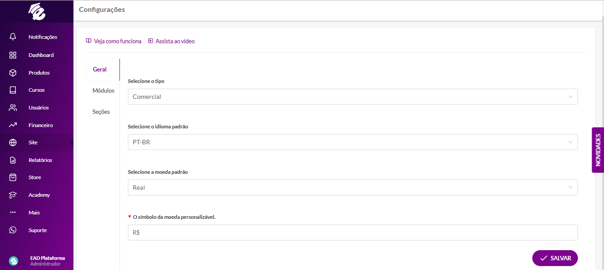Click the EAD Plataforma logo in sidebar
Screen dimensions: 604x270
click(37, 12)
